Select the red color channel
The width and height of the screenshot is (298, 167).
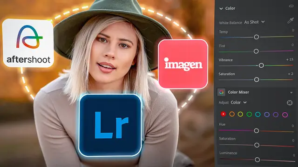223,114
